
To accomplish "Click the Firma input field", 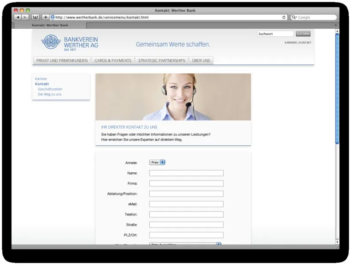I will 186,183.
